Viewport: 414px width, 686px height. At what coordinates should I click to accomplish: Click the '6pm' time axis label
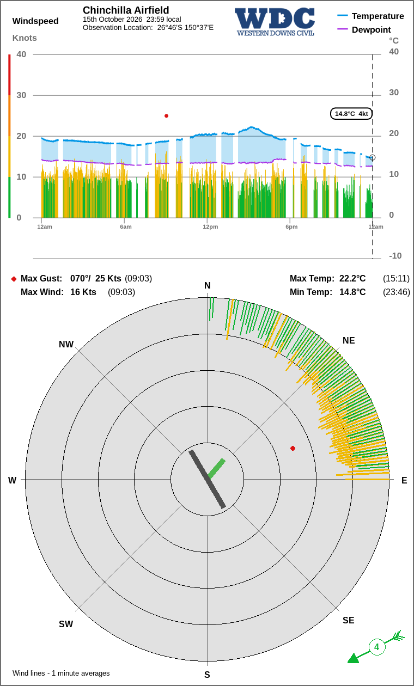[x=291, y=226]
